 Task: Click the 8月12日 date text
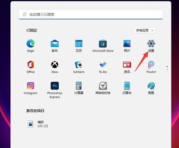(43, 126)
